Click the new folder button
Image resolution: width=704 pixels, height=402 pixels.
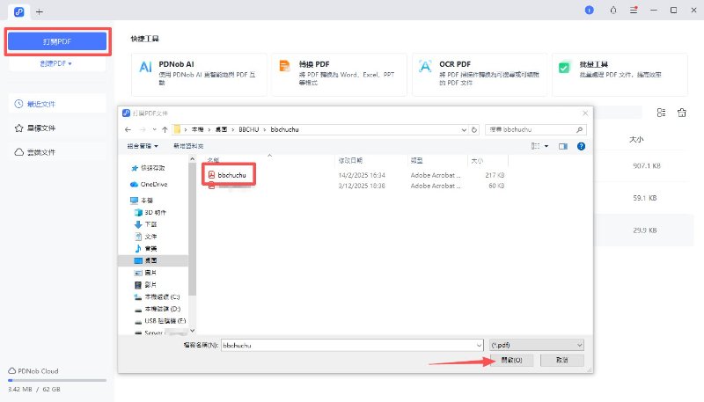(188, 146)
